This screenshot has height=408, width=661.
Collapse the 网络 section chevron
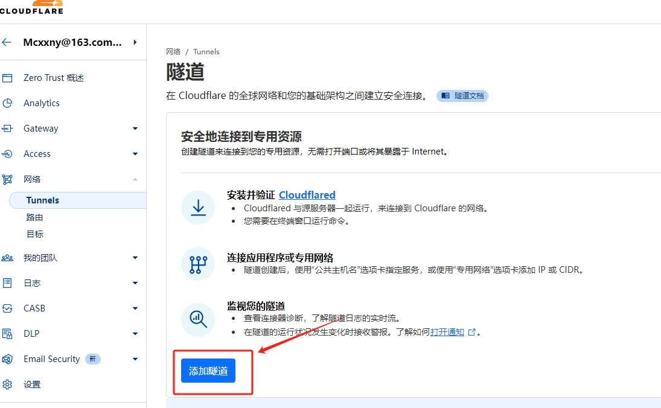click(x=135, y=179)
